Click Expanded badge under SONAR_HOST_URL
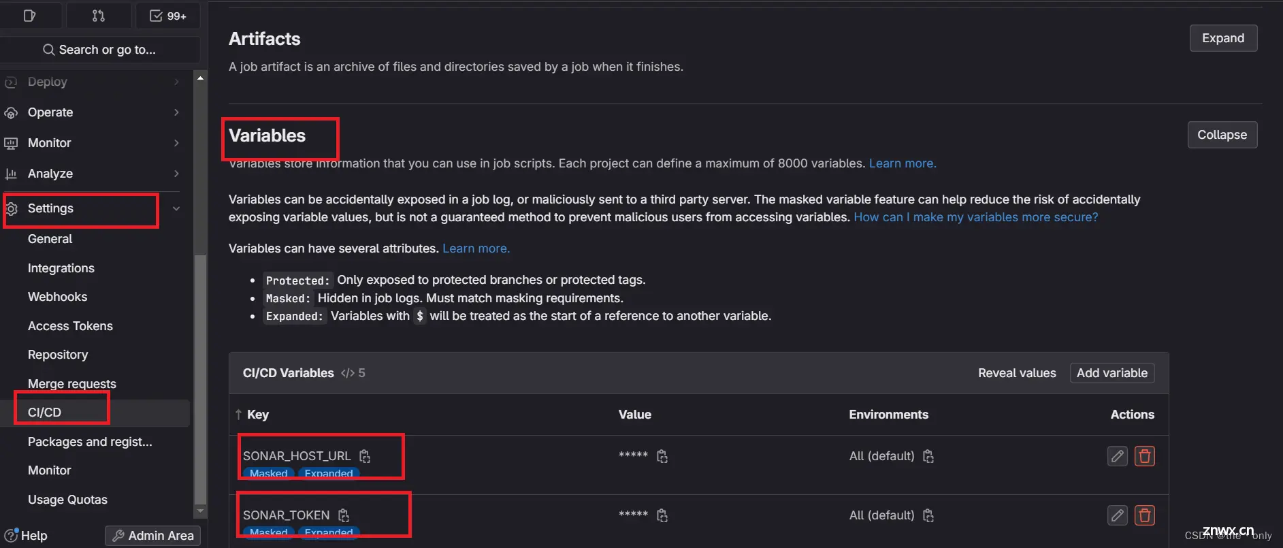 pyautogui.click(x=329, y=473)
